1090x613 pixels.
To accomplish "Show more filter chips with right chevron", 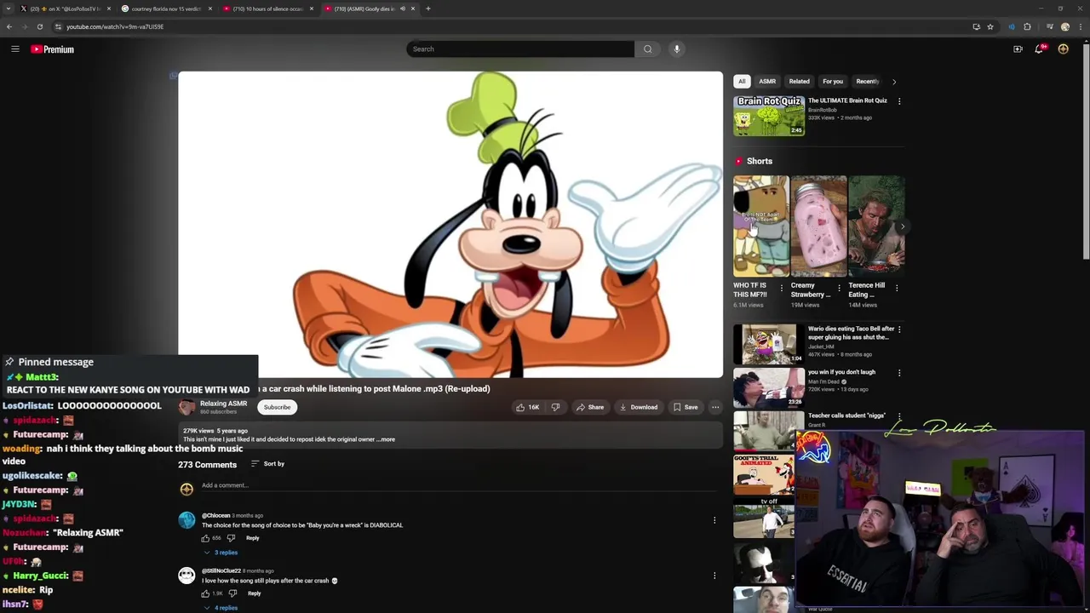I will (894, 82).
